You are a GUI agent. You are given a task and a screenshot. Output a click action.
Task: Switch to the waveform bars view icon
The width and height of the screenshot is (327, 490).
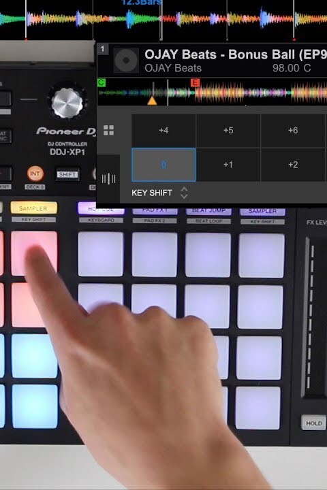[x=108, y=179]
